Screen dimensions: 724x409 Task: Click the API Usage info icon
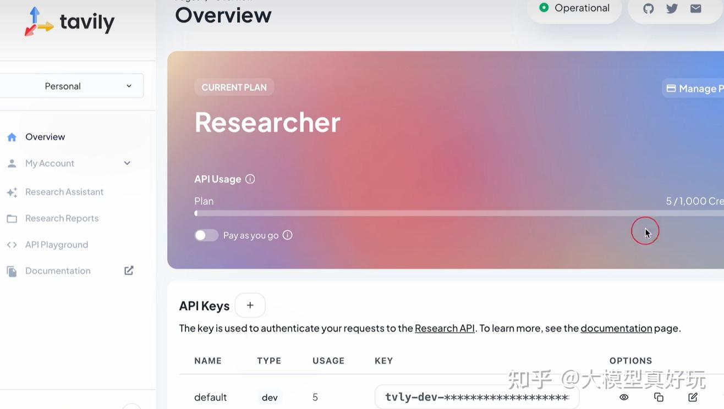(250, 178)
